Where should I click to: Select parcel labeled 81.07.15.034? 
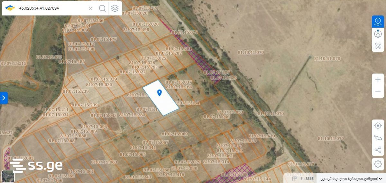click(x=56, y=115)
